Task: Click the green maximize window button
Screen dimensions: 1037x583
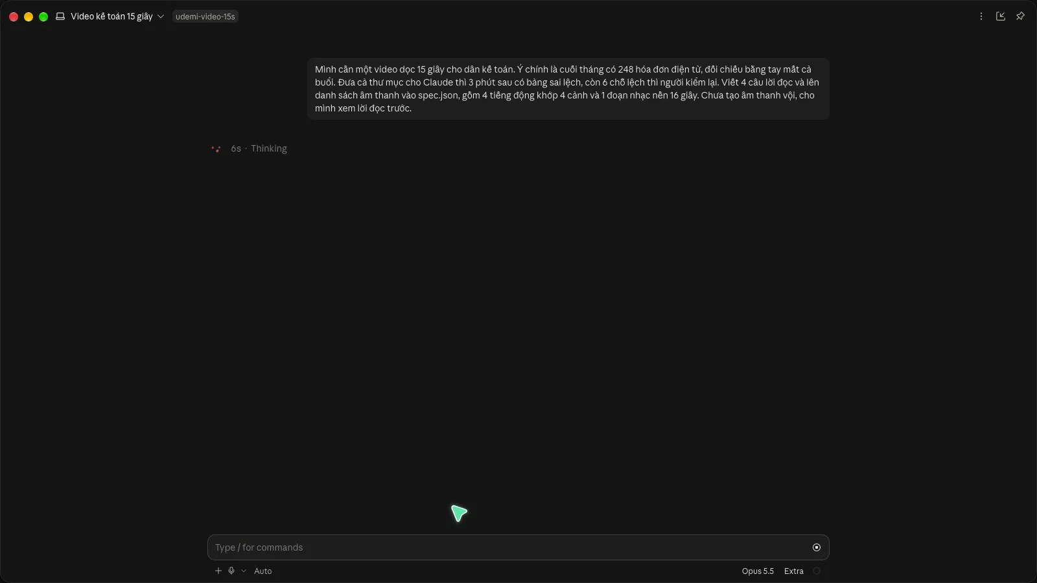Action: click(43, 17)
